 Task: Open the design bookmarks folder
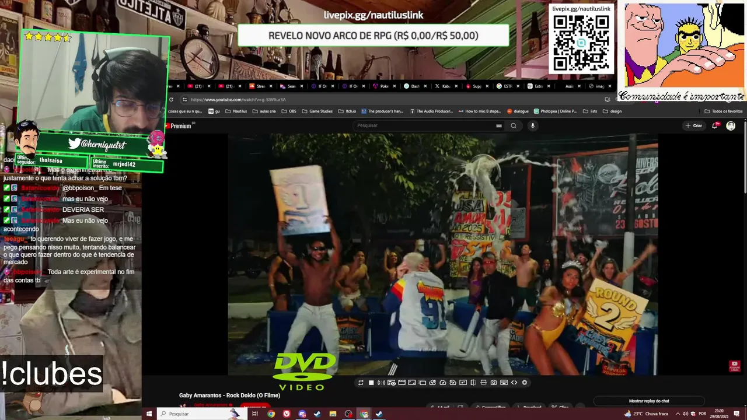(x=612, y=111)
